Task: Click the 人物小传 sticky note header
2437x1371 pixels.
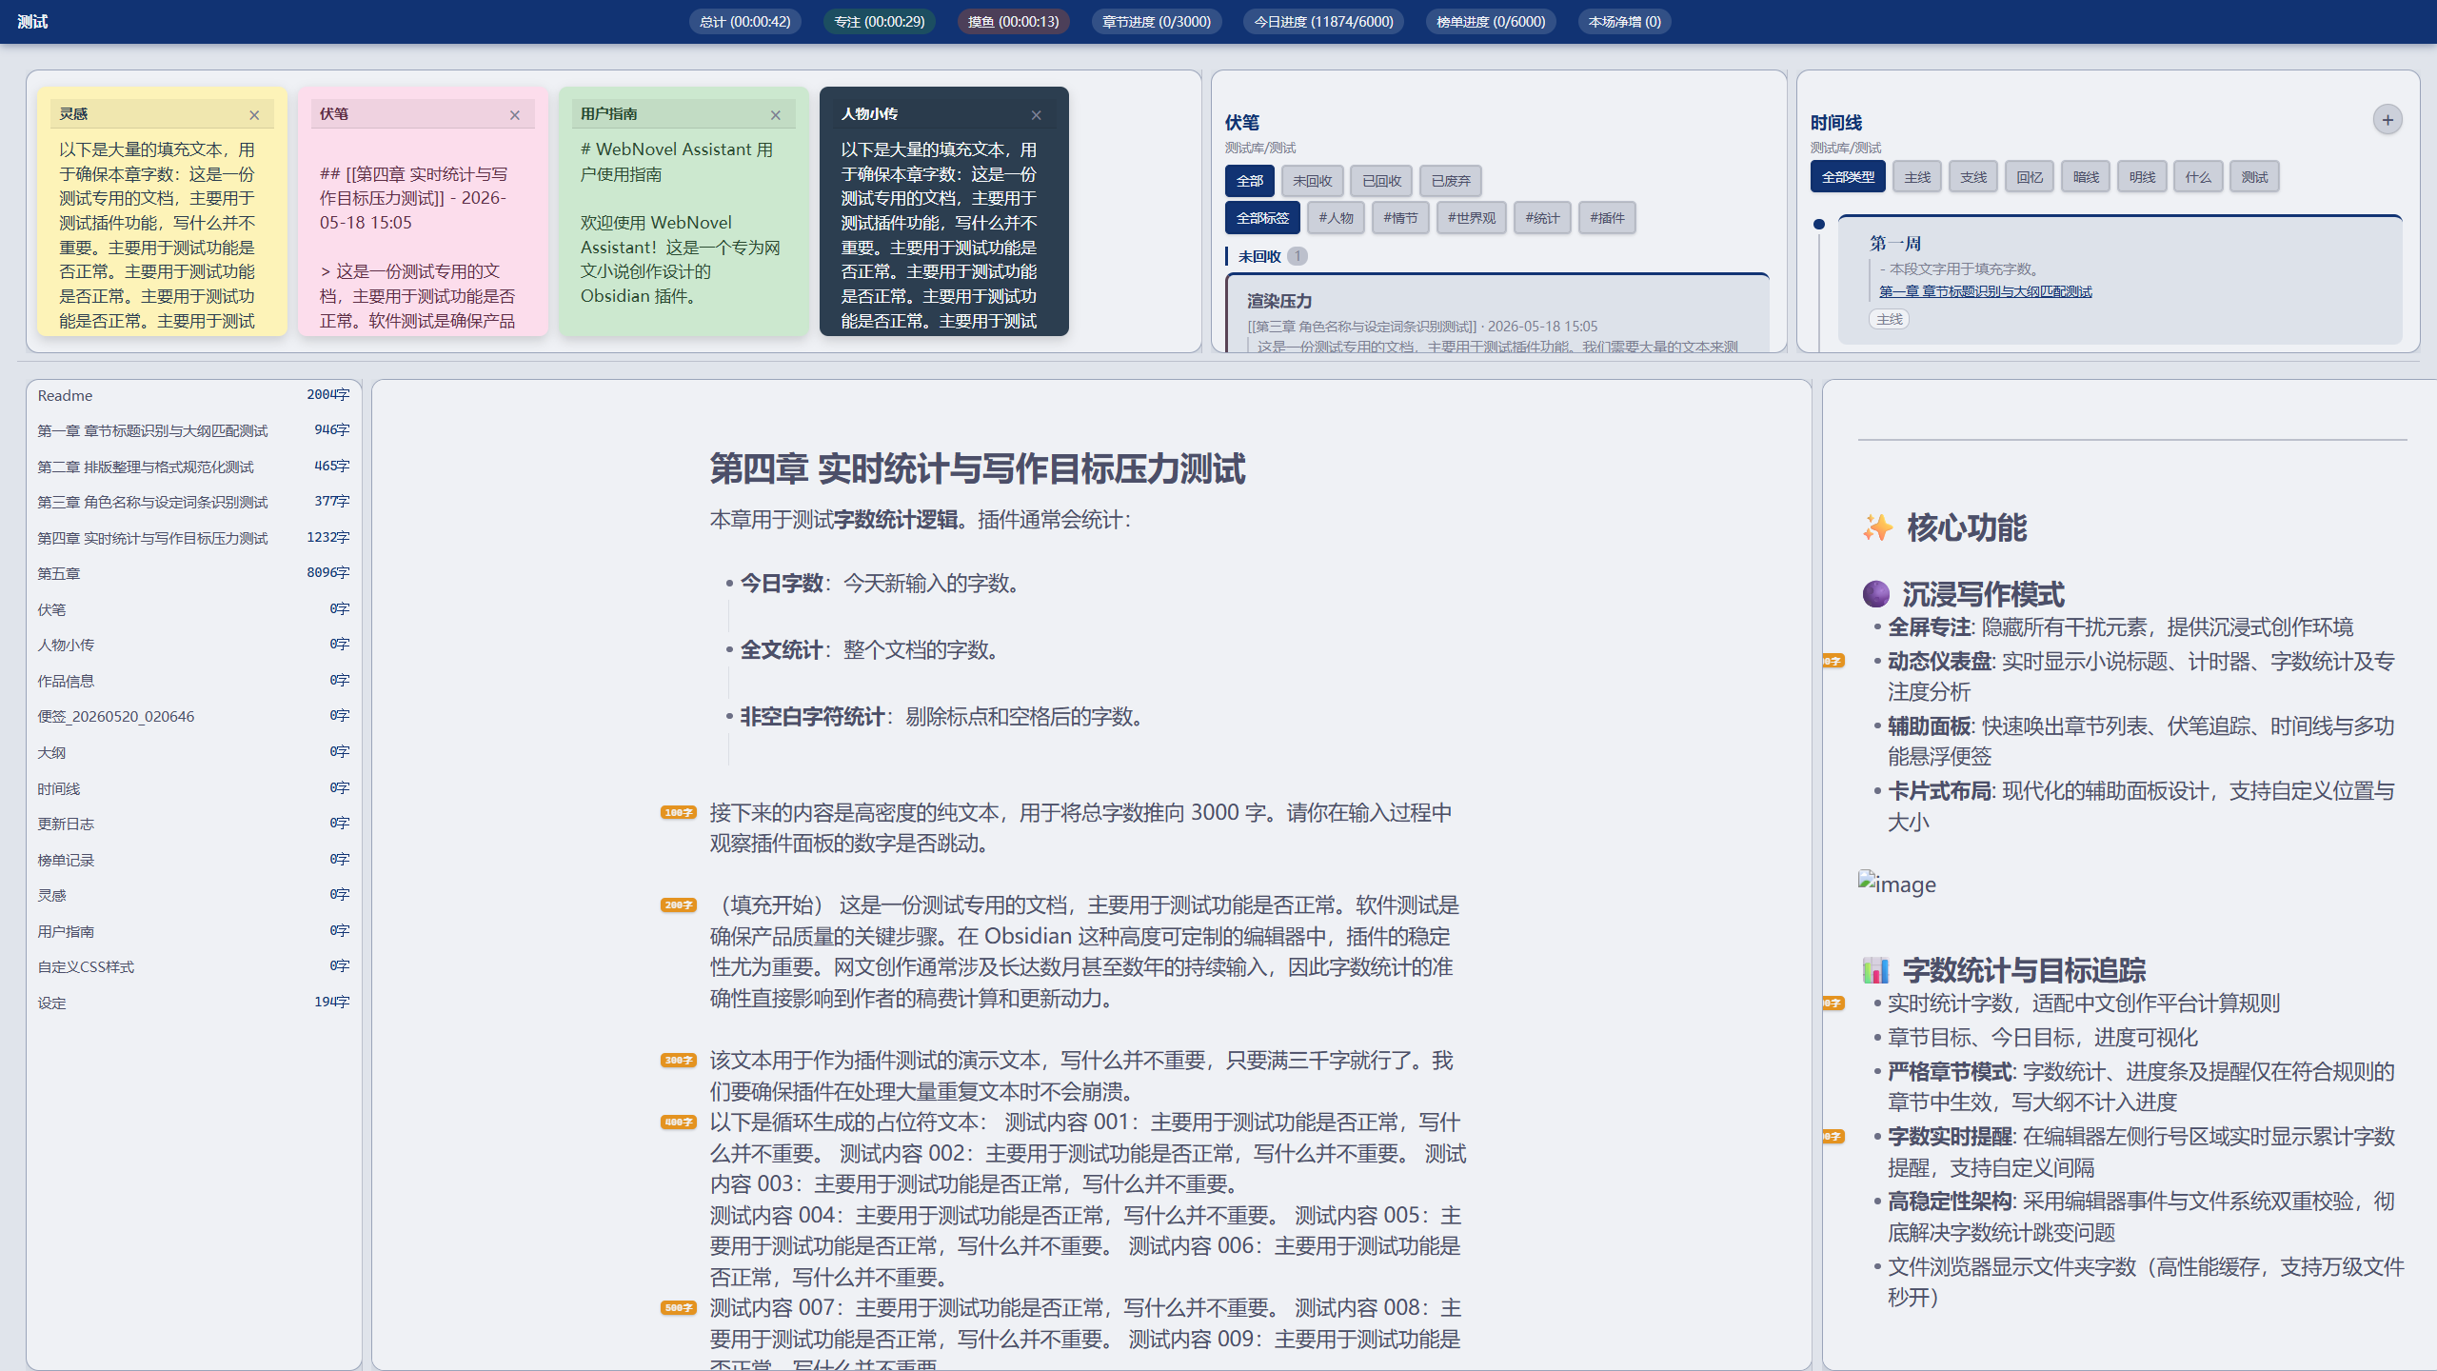Action: point(943,114)
